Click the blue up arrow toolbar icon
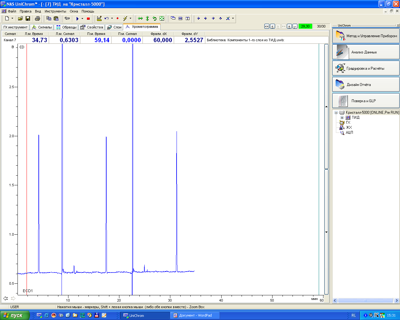 point(213,18)
